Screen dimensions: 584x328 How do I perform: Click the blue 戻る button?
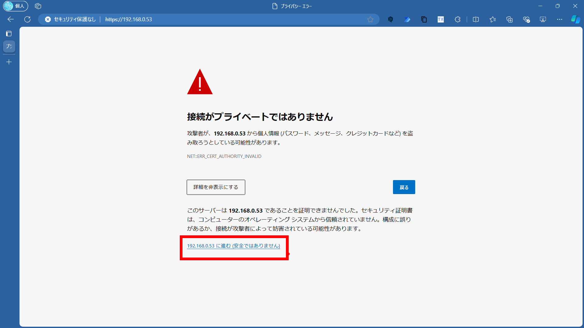(404, 187)
